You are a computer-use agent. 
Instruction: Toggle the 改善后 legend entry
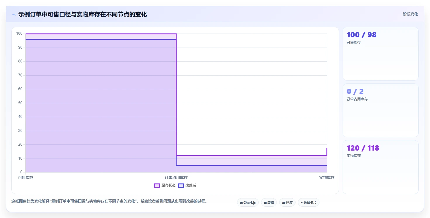click(187, 185)
